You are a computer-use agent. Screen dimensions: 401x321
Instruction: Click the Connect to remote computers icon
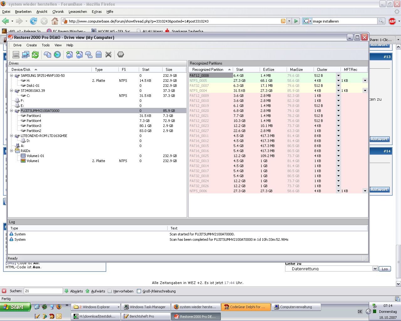(x=26, y=55)
